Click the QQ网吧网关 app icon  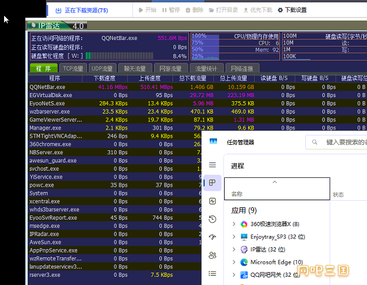tap(244, 275)
